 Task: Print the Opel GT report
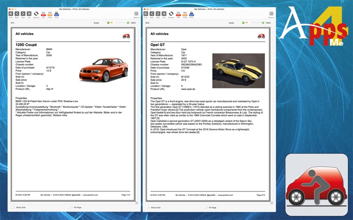192,14
